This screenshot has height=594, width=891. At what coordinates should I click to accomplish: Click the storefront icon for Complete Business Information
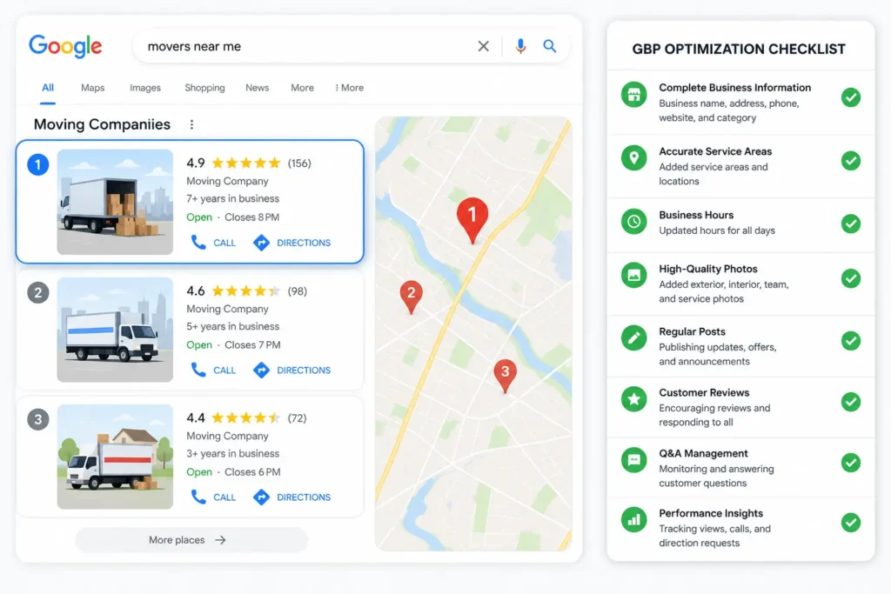(x=633, y=94)
